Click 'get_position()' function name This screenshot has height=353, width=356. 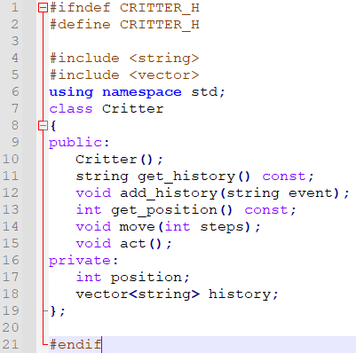[172, 210]
